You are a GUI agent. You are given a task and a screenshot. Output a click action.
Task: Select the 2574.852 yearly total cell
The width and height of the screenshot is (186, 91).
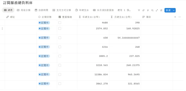pyautogui.click(x=93, y=30)
